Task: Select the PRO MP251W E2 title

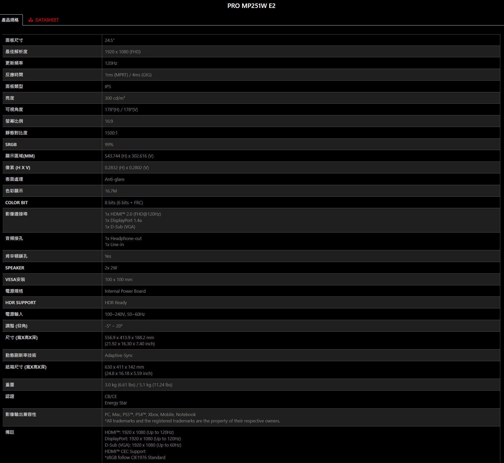Action: coord(251,6)
